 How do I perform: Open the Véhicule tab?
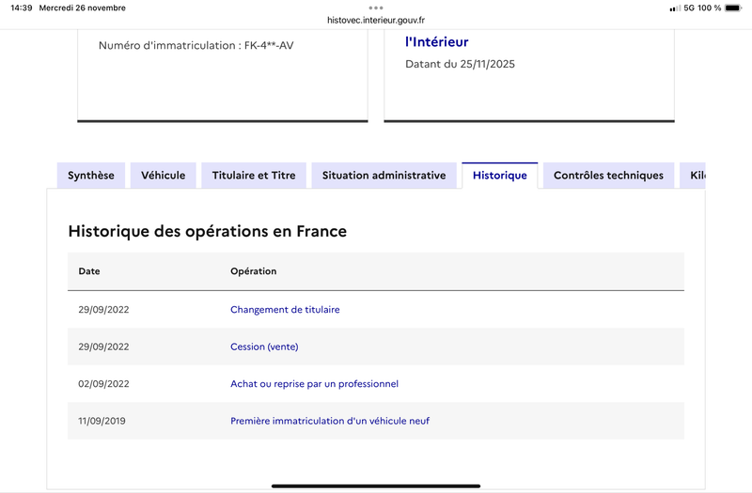click(x=164, y=176)
